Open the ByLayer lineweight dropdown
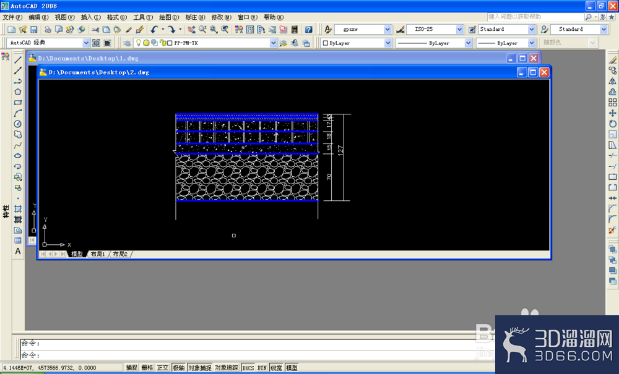Viewport: 619px width, 374px height. 532,43
